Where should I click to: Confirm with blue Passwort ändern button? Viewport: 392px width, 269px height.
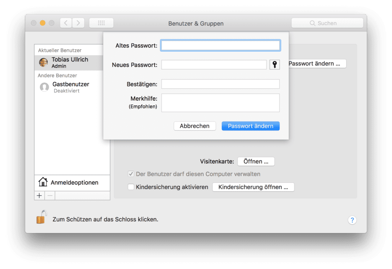click(x=250, y=126)
